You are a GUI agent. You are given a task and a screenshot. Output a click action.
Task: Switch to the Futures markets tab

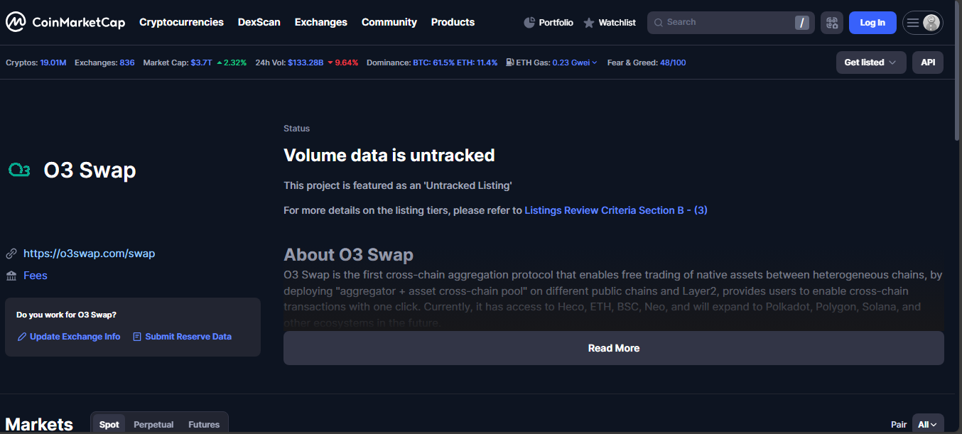click(x=204, y=424)
